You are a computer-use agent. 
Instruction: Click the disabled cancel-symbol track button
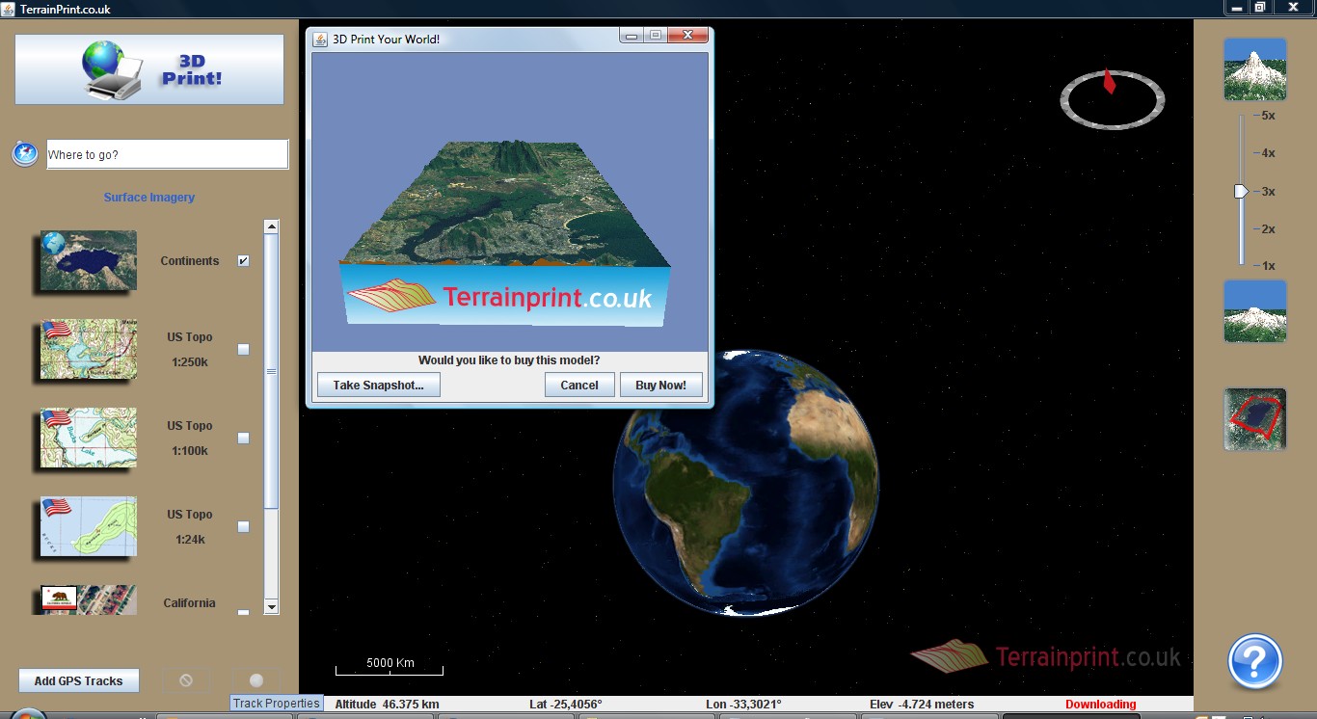click(x=186, y=680)
